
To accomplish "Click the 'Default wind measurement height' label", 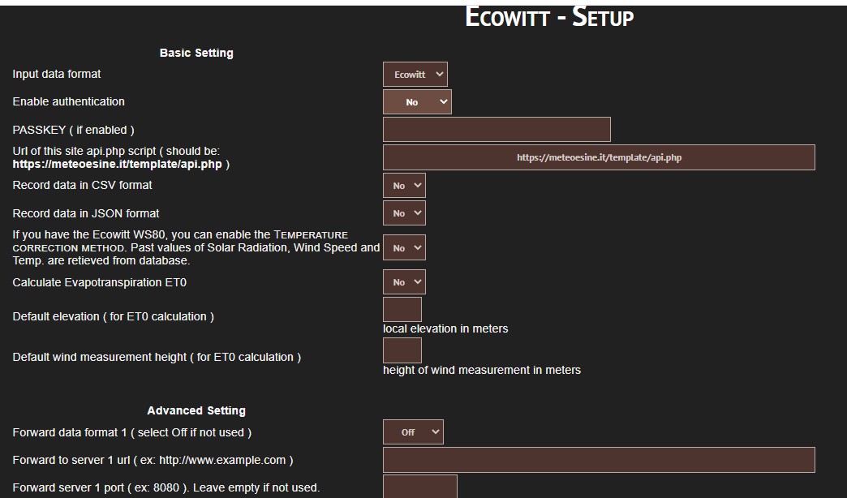I will [157, 357].
